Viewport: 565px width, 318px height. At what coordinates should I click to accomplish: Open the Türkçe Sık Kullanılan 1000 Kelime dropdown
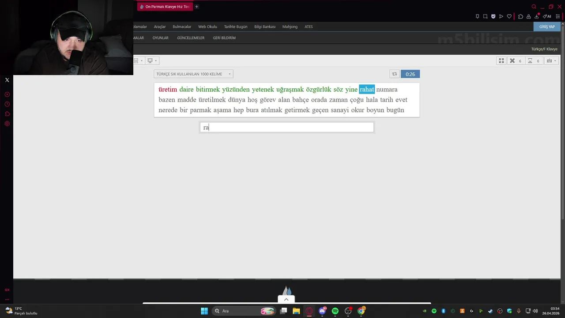point(193,74)
